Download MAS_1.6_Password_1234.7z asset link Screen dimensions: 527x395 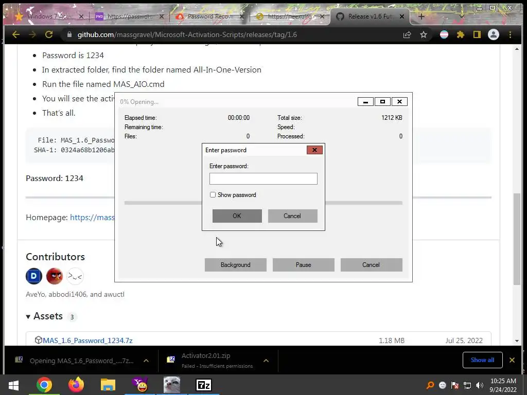click(x=87, y=340)
